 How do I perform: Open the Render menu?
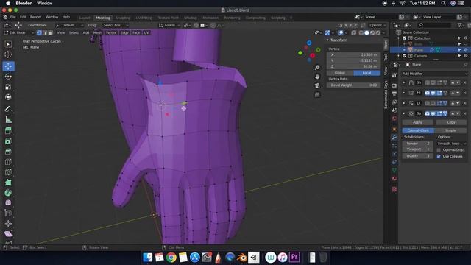coord(35,17)
